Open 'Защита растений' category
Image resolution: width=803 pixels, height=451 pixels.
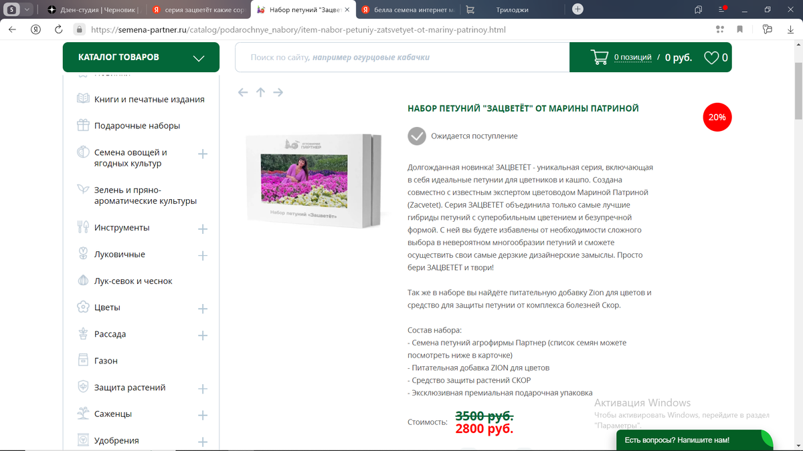[130, 388]
